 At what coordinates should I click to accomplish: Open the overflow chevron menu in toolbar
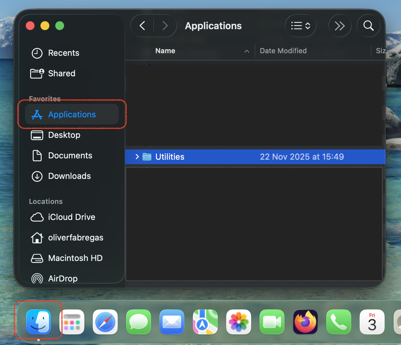point(340,26)
